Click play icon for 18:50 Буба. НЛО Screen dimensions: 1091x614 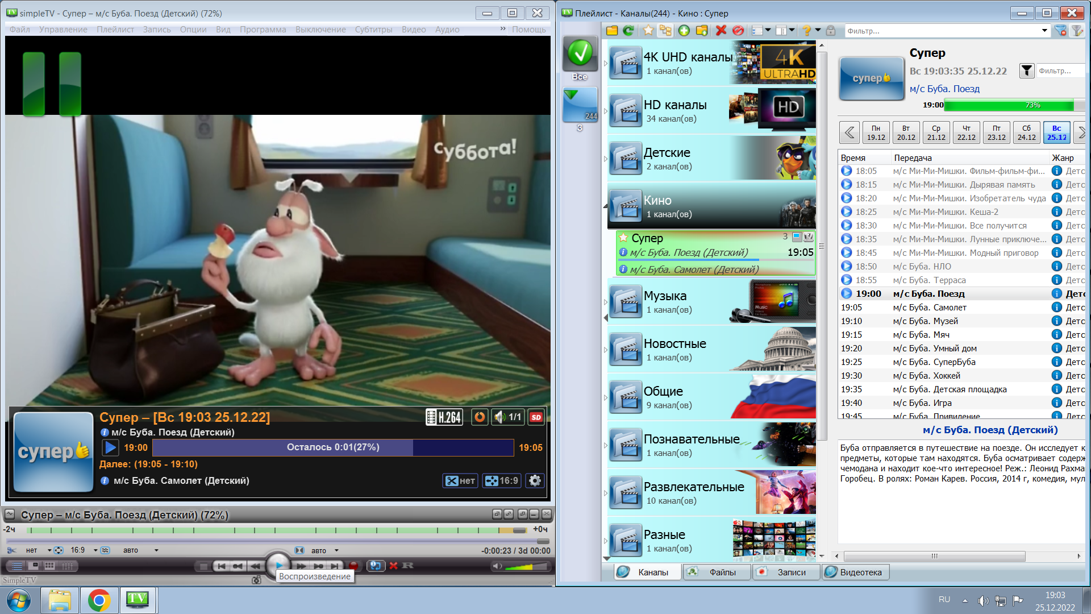click(847, 266)
